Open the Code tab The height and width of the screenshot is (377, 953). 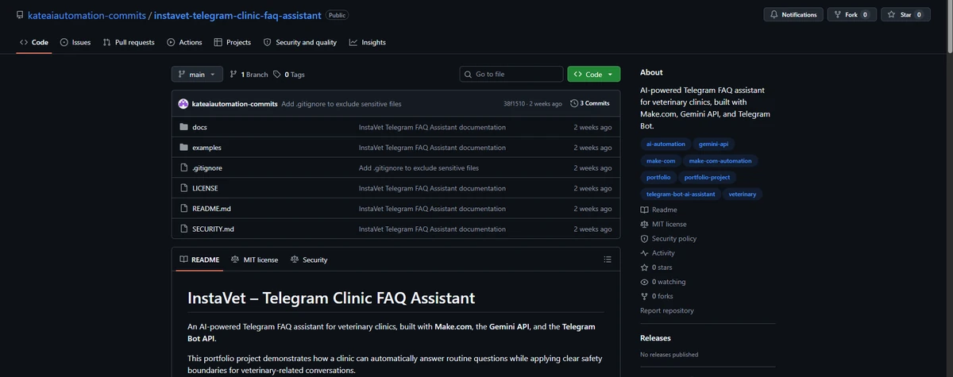click(34, 42)
